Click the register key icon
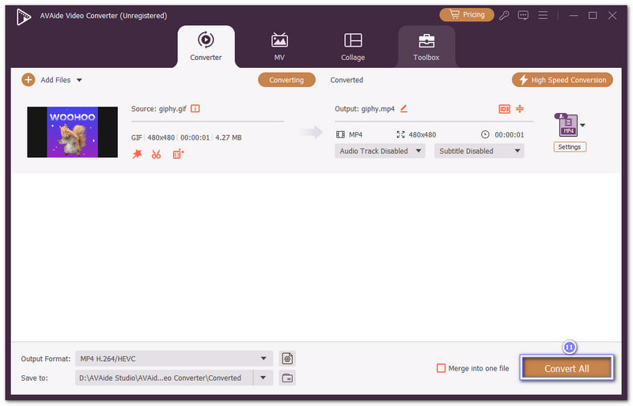This screenshot has width=633, height=406. coord(504,15)
